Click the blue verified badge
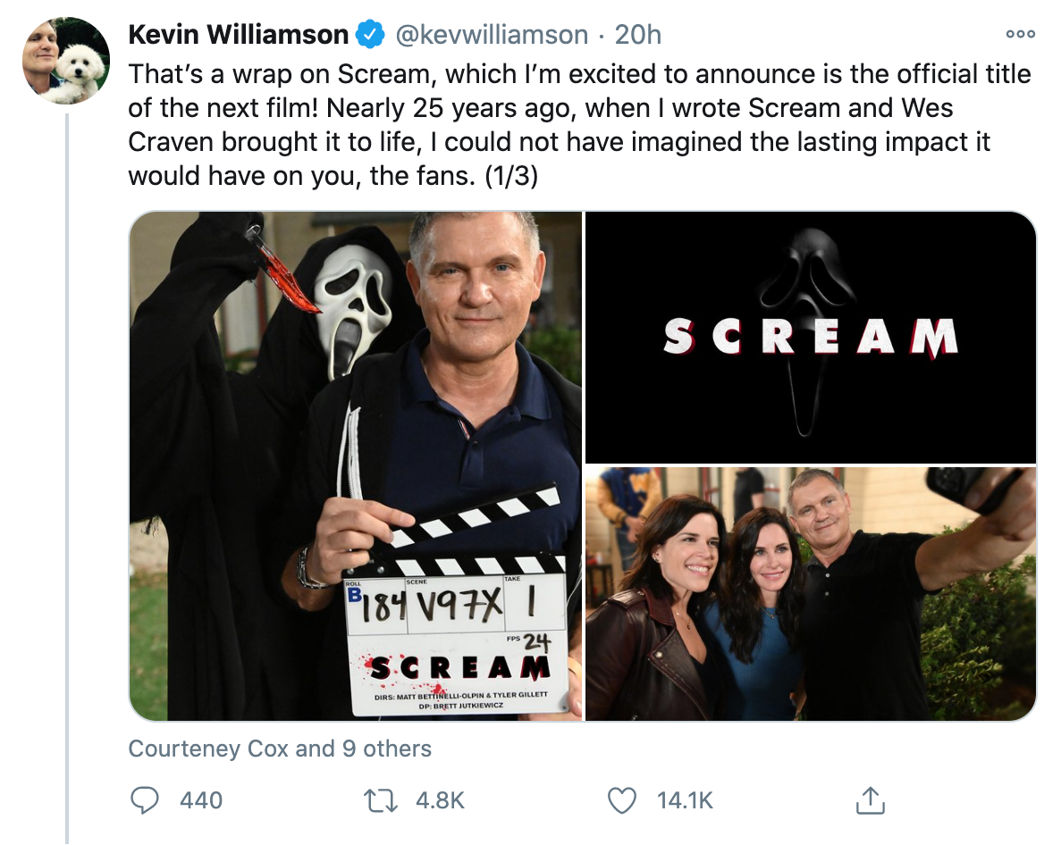 pyautogui.click(x=369, y=36)
